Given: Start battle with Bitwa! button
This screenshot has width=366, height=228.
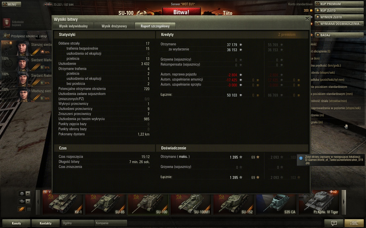Looking at the screenshot, I should pos(181,12).
